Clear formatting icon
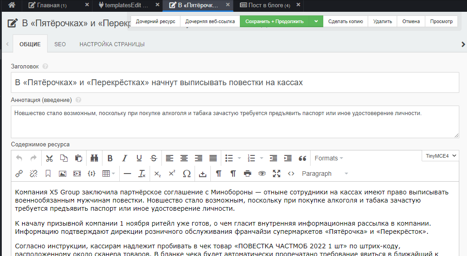Screen dimensions: 467x256 pos(142,174)
